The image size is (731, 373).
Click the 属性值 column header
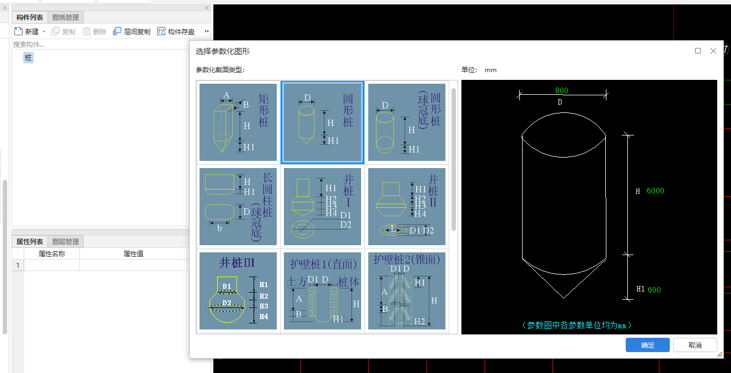coord(133,254)
